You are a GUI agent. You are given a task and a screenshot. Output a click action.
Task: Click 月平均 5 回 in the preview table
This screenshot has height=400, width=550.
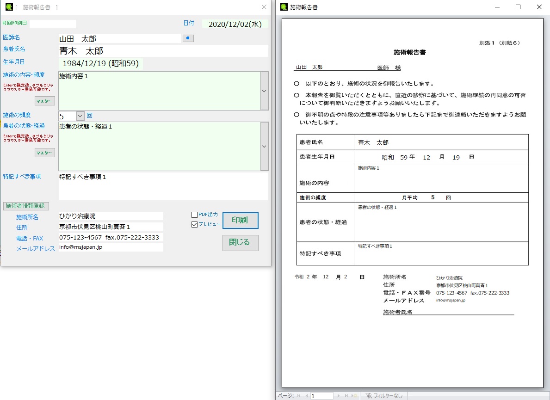[426, 197]
